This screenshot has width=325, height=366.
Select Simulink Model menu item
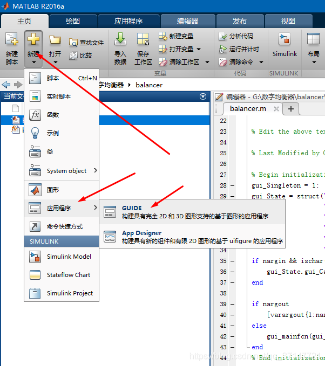pyautogui.click(x=62, y=257)
